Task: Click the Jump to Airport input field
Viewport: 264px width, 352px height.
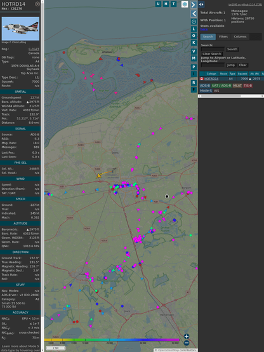Action: (213, 65)
